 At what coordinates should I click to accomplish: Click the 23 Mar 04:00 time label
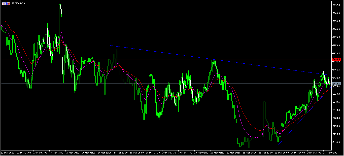tap(250, 152)
